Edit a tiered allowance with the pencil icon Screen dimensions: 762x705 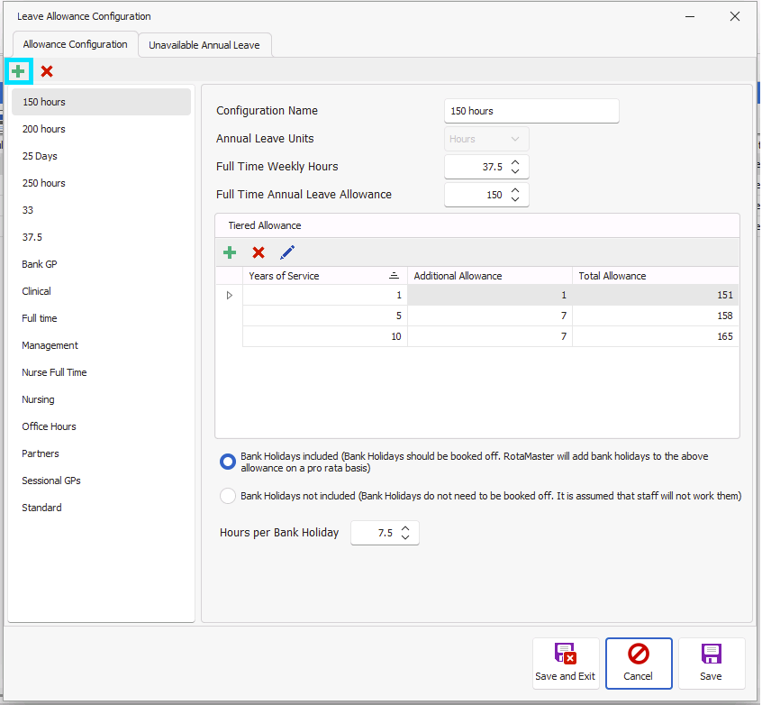click(x=286, y=252)
